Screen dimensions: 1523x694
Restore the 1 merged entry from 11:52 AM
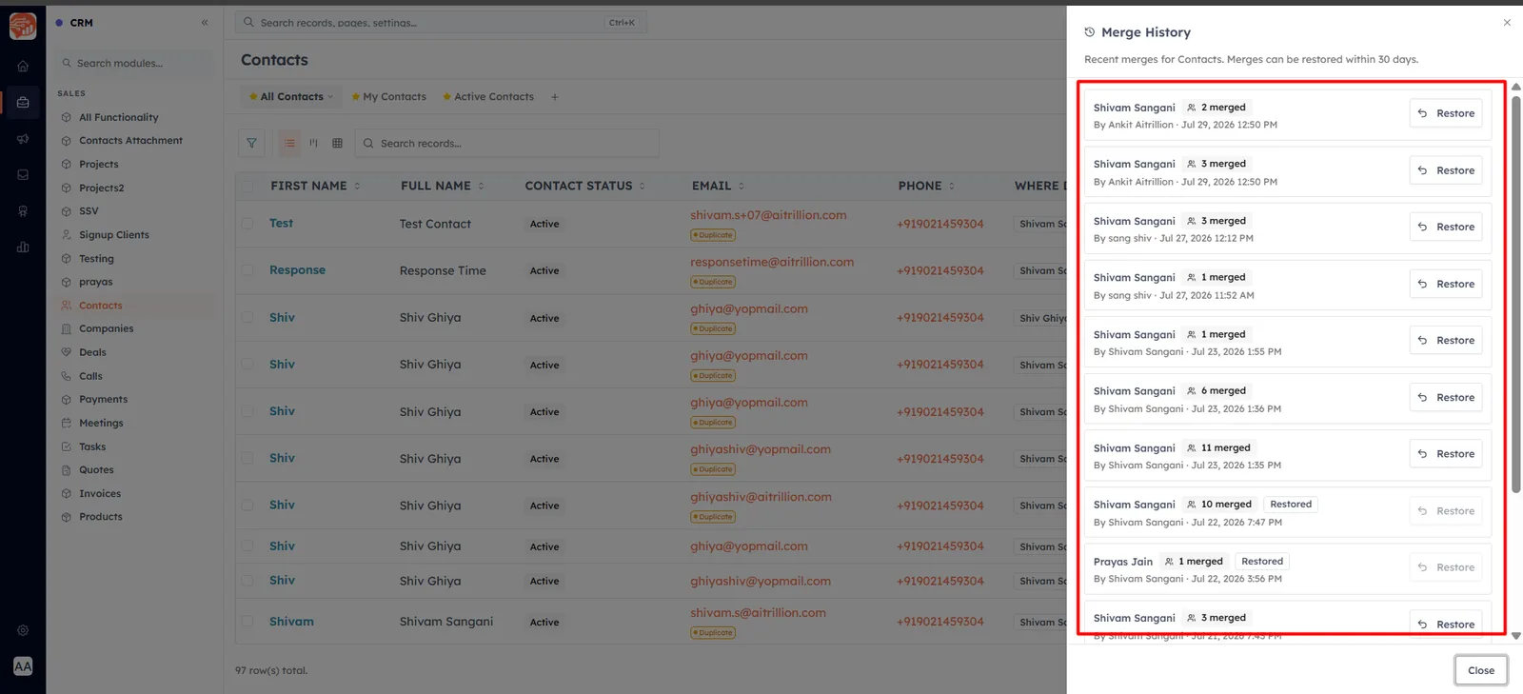click(1445, 284)
